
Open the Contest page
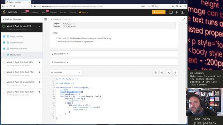pyautogui.click(x=53, y=12)
